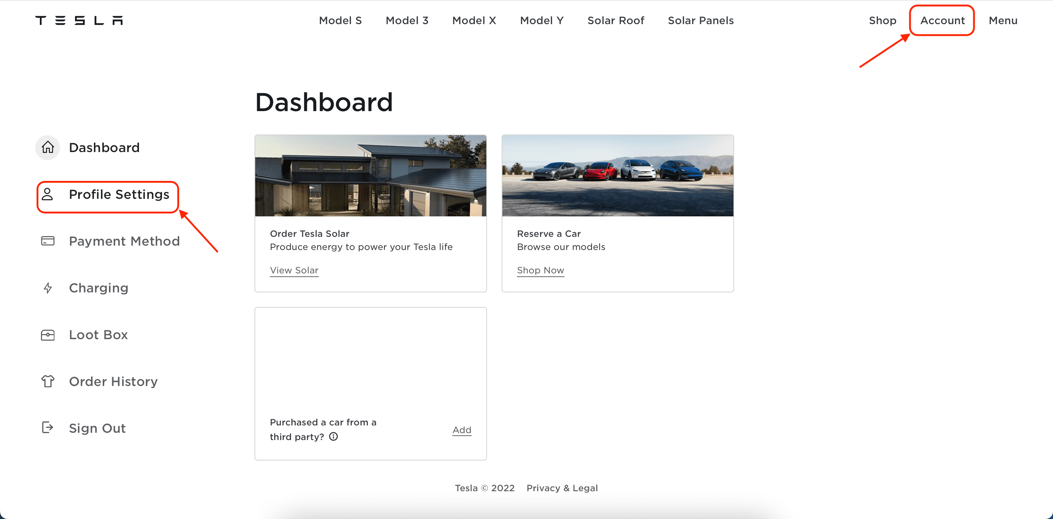Click the Reserve a Car heading
Screen dimensions: 1053x519
pyautogui.click(x=548, y=234)
